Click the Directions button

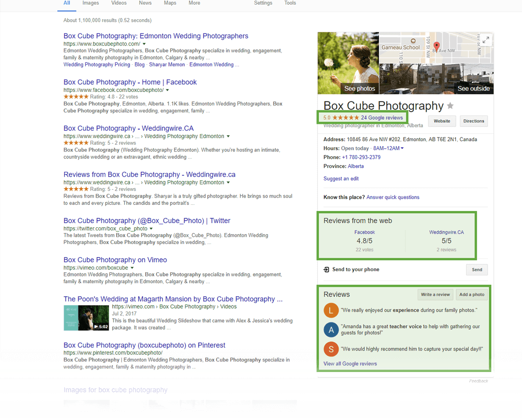474,121
